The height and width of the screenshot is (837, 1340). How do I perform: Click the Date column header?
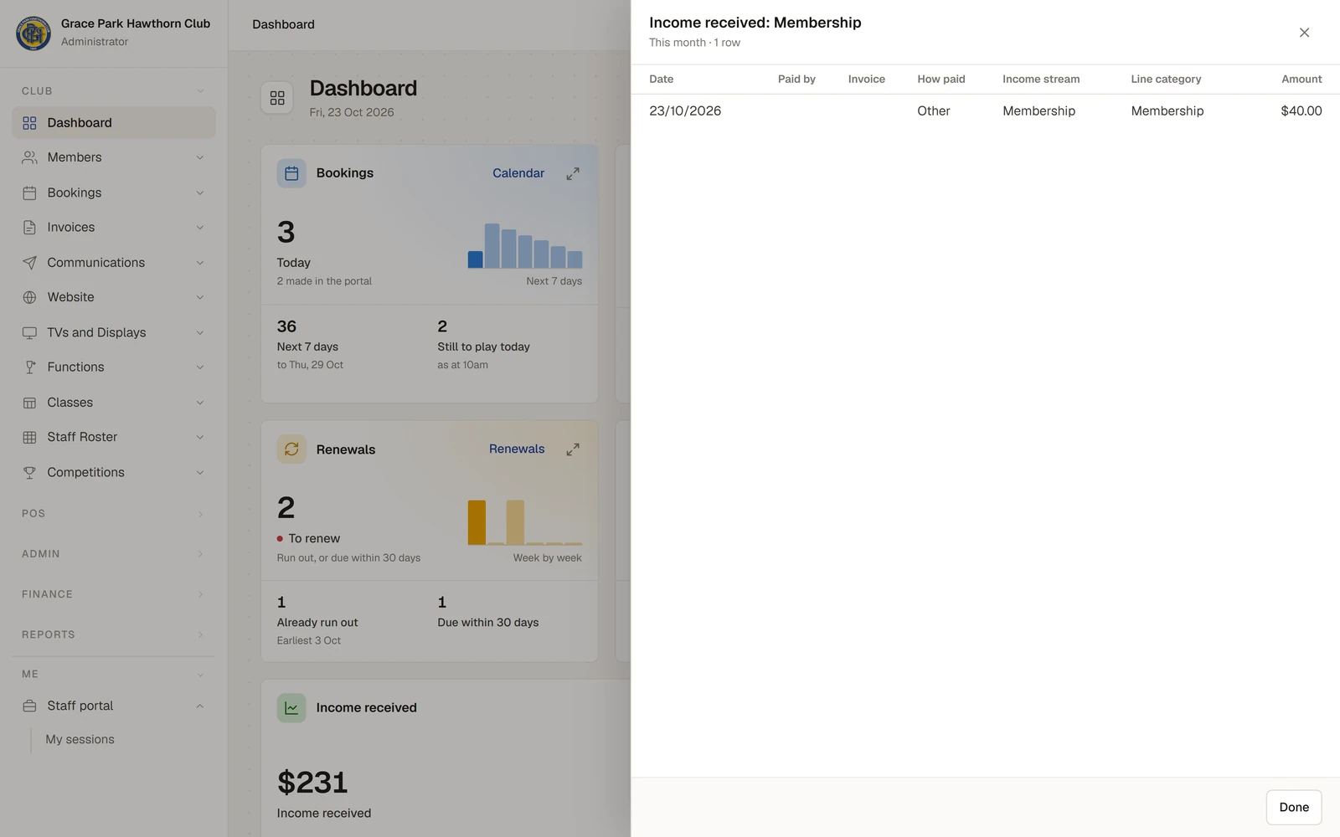coord(661,79)
